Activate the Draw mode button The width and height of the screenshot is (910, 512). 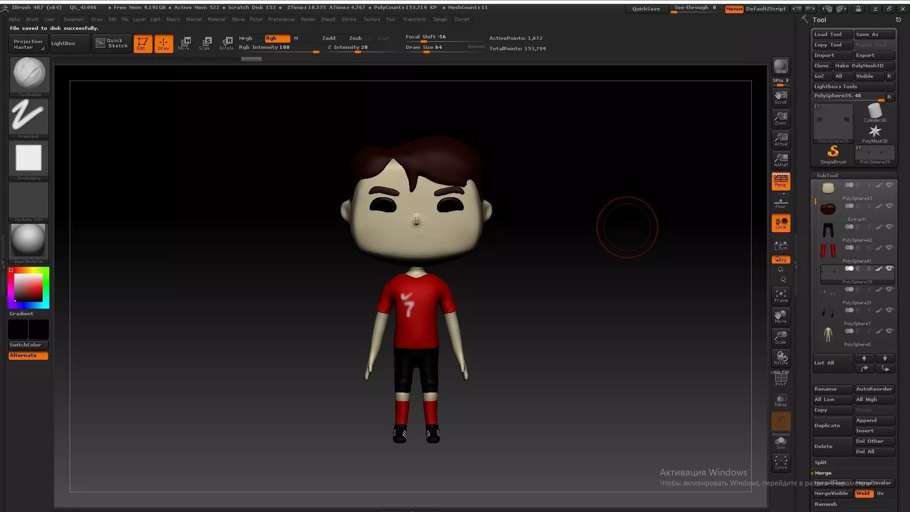[164, 44]
